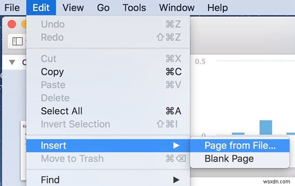Open the Tools menu
Screen dimensions: 295x186
(134, 7)
